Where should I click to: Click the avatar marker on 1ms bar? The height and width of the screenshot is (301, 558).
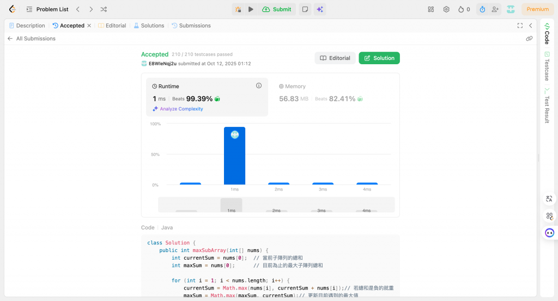click(x=235, y=134)
